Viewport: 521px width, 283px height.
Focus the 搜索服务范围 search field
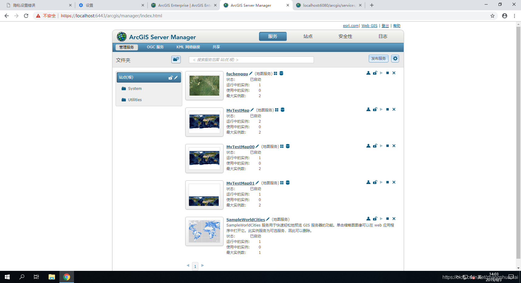pos(251,60)
